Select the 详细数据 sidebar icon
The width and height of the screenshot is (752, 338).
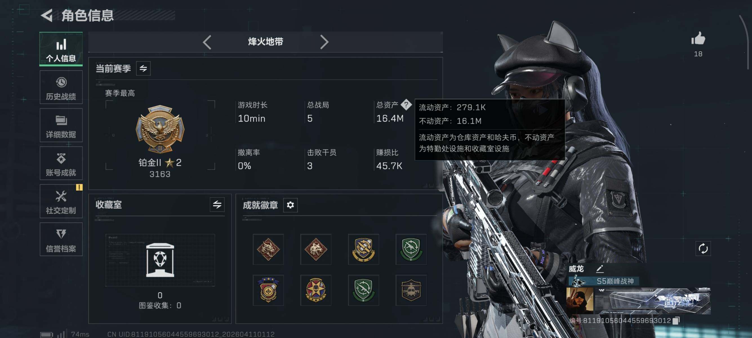tap(61, 125)
